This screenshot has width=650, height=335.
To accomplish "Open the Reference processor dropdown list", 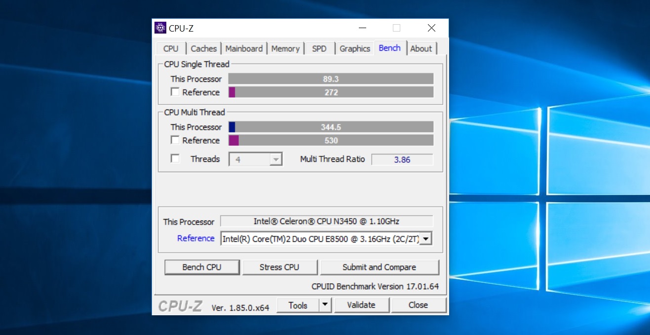I will tap(425, 239).
